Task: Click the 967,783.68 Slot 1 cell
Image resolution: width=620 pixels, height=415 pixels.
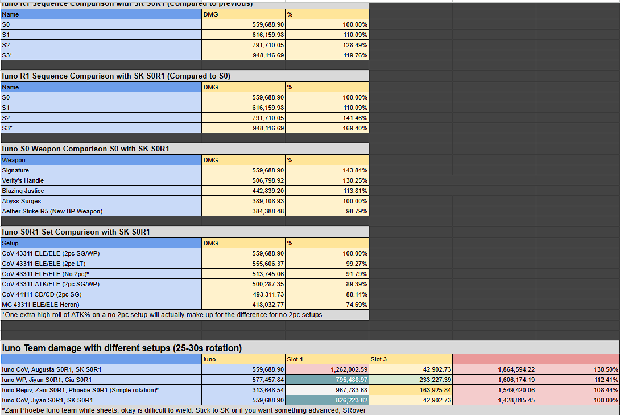Action: [327, 390]
